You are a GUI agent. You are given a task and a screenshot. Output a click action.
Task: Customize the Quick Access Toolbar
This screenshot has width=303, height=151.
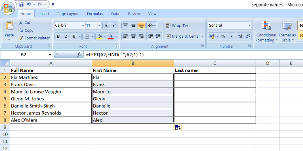pos(53,4)
